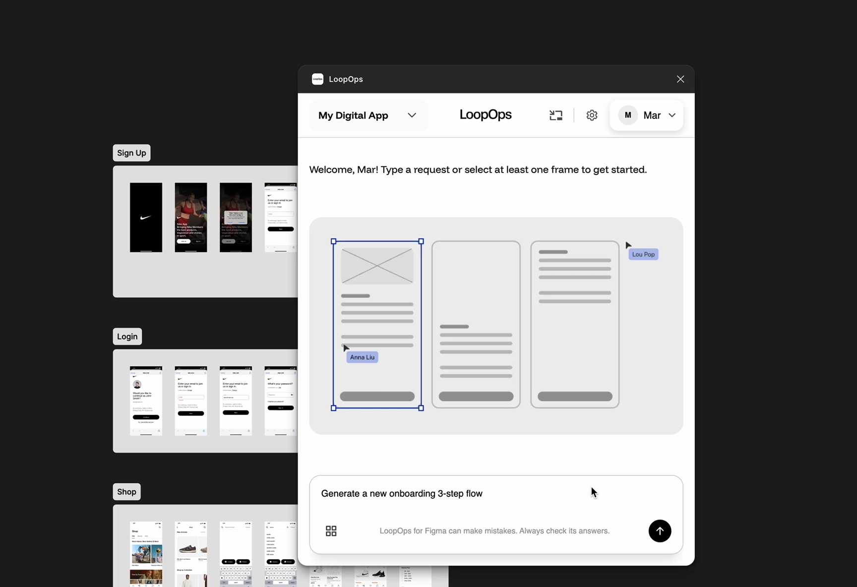The height and width of the screenshot is (587, 857).
Task: Click the Shop section label on canvas
Action: pos(126,492)
